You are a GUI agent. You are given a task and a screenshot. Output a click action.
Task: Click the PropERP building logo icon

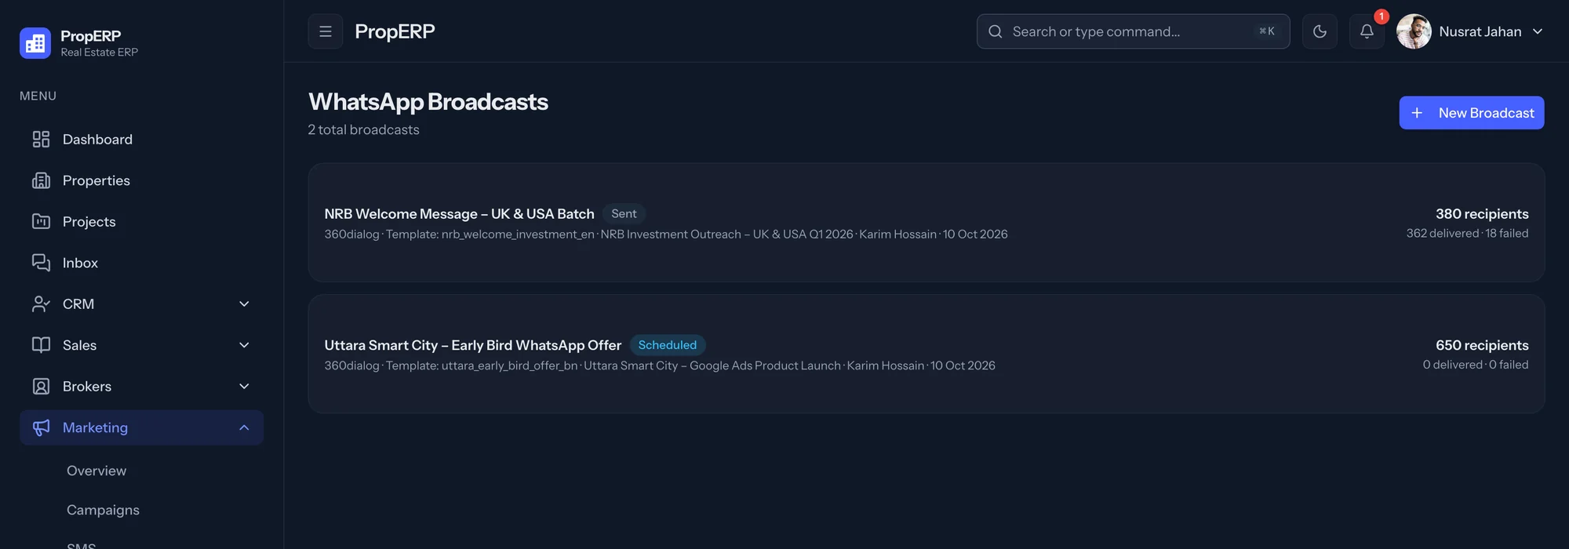click(x=35, y=43)
